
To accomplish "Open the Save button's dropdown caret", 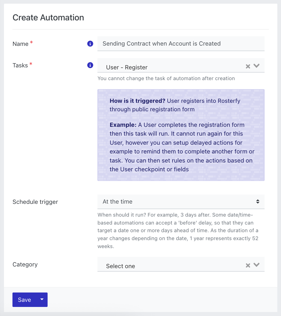I will [x=42, y=300].
